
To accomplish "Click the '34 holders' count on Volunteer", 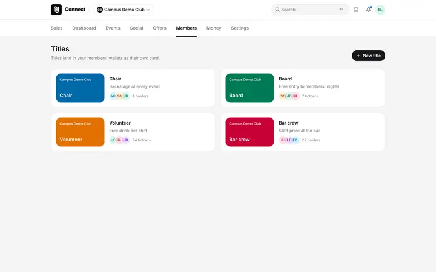I will pyautogui.click(x=142, y=140).
